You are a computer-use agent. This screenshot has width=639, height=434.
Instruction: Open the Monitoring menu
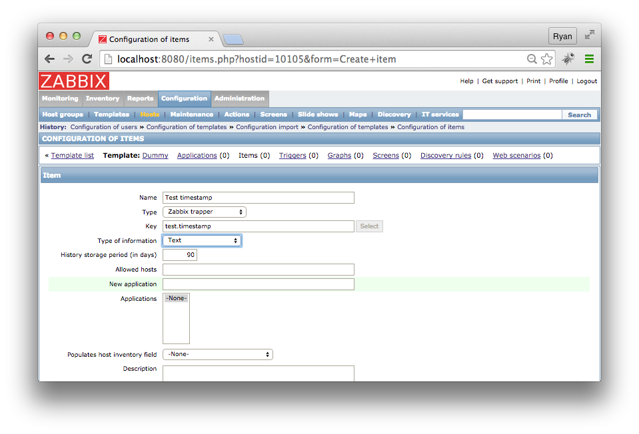point(60,99)
